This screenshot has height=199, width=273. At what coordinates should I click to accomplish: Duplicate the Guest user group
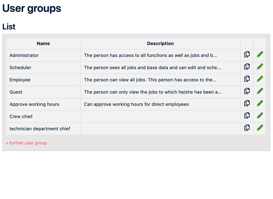tap(247, 91)
